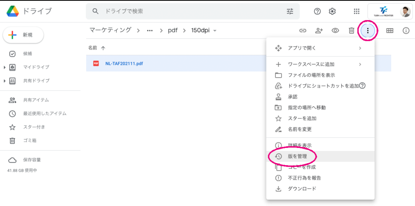Click the eye preview icon
Screen dimensions: 415x206
coord(335,31)
